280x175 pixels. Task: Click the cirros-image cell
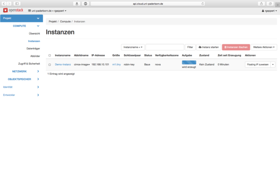82,64
